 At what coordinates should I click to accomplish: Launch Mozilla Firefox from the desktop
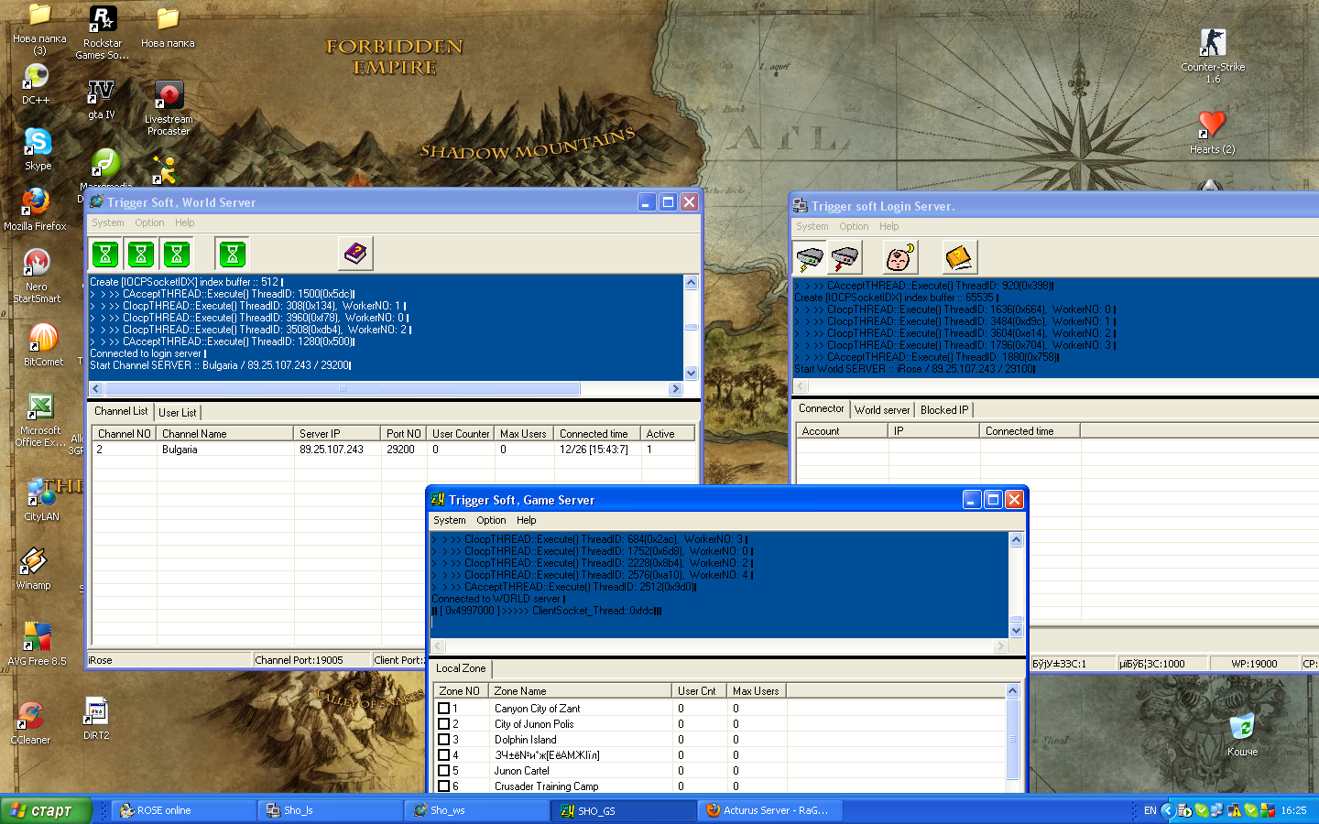coord(37,203)
